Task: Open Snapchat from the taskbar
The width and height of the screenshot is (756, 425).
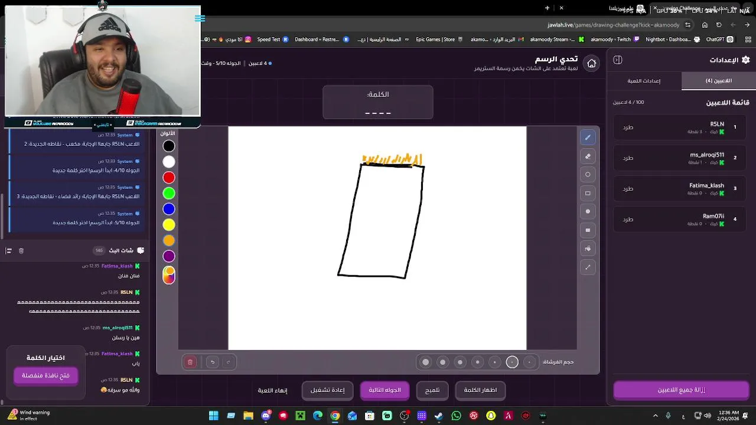Action: point(491,416)
